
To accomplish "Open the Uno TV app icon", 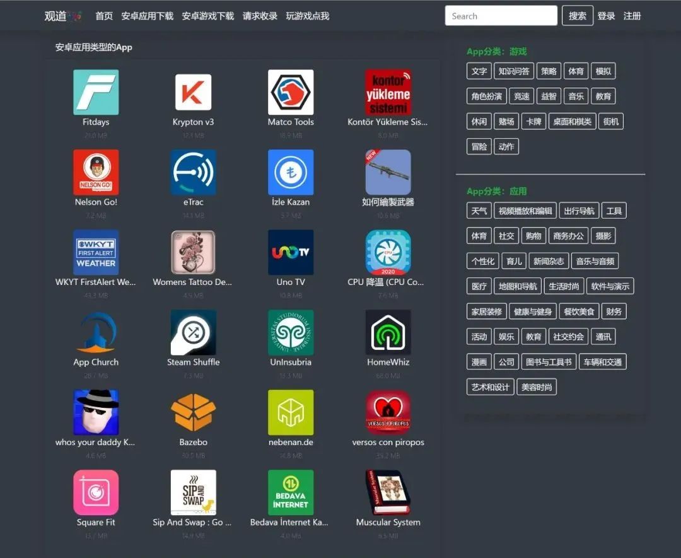I will point(291,252).
